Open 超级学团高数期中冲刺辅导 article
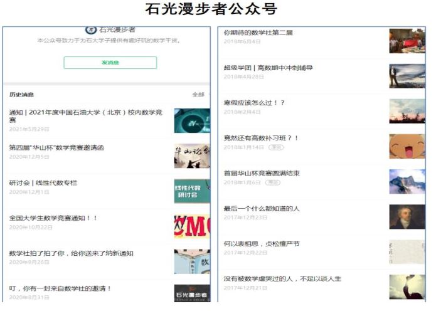Image resolution: width=436 pixels, height=316 pixels. tap(268, 68)
